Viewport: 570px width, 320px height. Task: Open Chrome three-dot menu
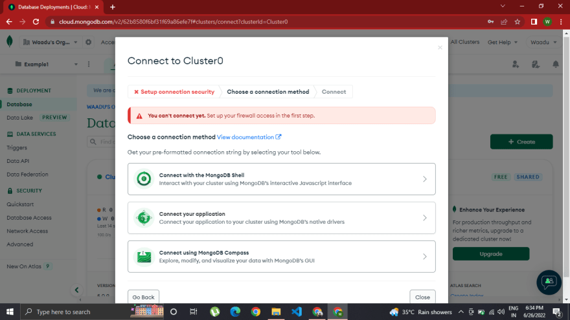tap(561, 22)
